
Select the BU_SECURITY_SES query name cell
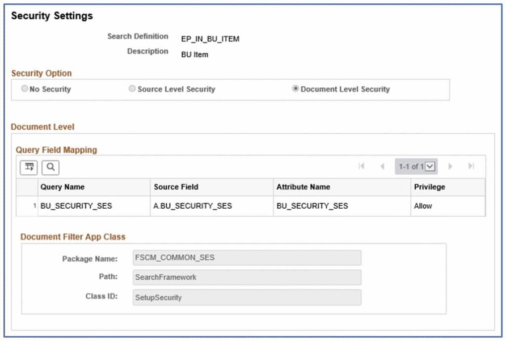pos(76,206)
